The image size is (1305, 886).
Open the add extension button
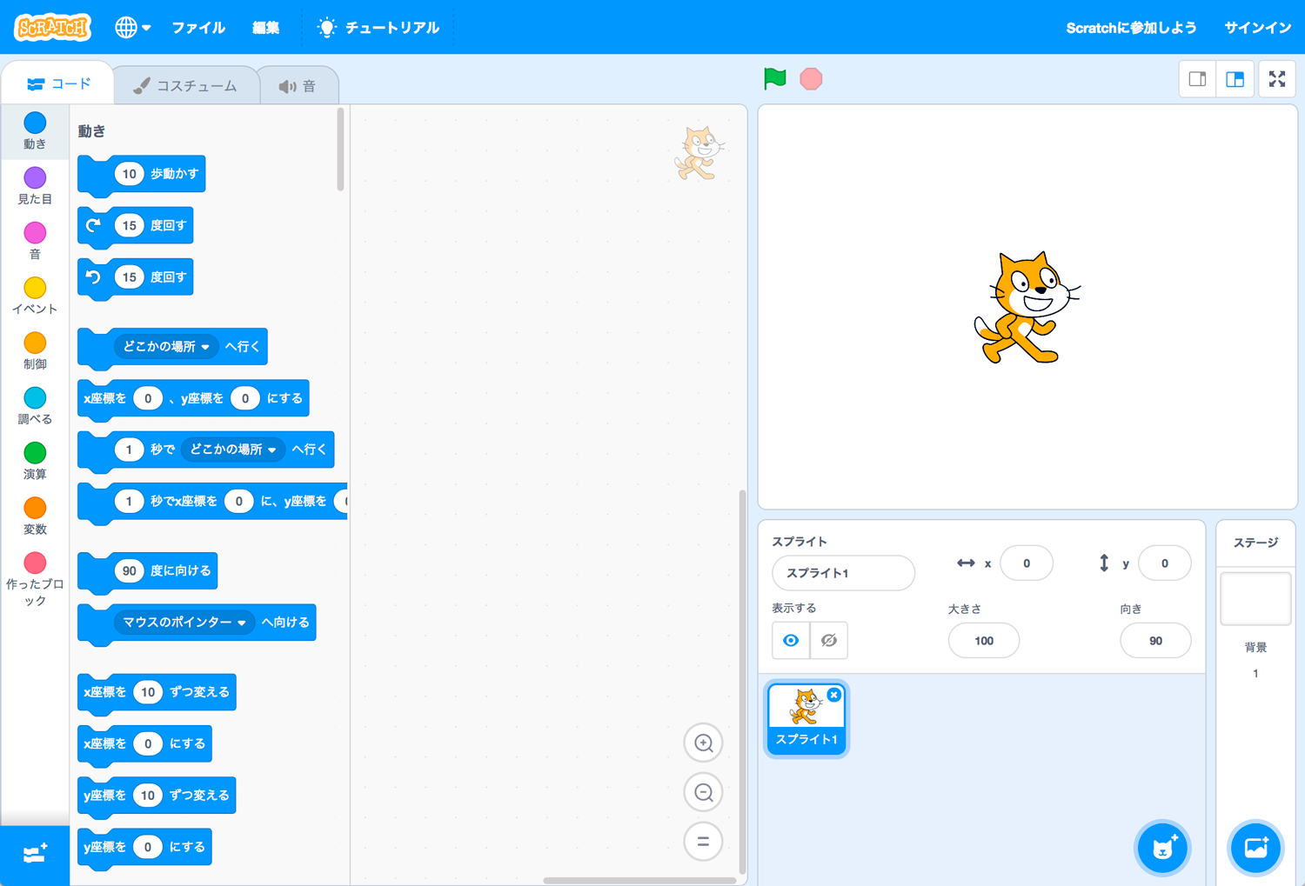coord(35,854)
